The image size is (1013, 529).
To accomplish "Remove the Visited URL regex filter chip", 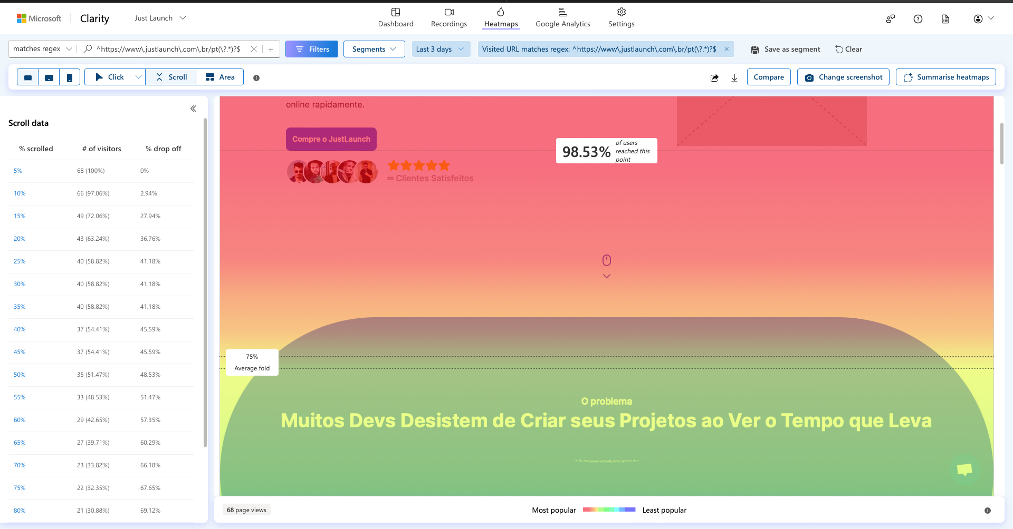I will coord(727,49).
